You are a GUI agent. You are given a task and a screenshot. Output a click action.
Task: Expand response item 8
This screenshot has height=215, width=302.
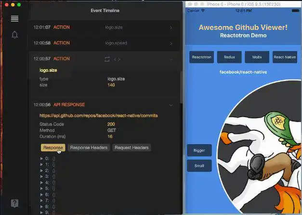pos(41,206)
